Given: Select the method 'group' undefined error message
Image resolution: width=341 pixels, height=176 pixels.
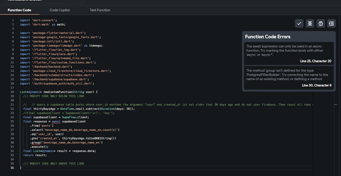Looking at the screenshot, I should (287, 75).
